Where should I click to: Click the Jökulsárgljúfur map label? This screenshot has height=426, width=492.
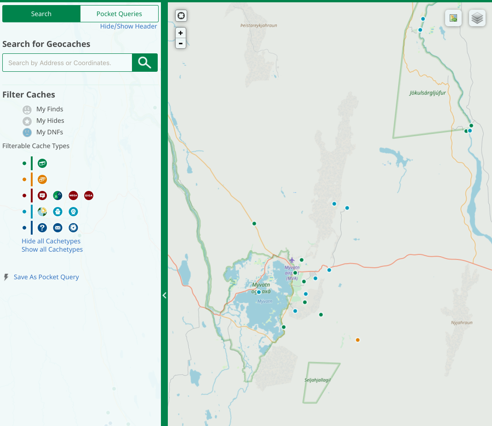[x=427, y=92]
